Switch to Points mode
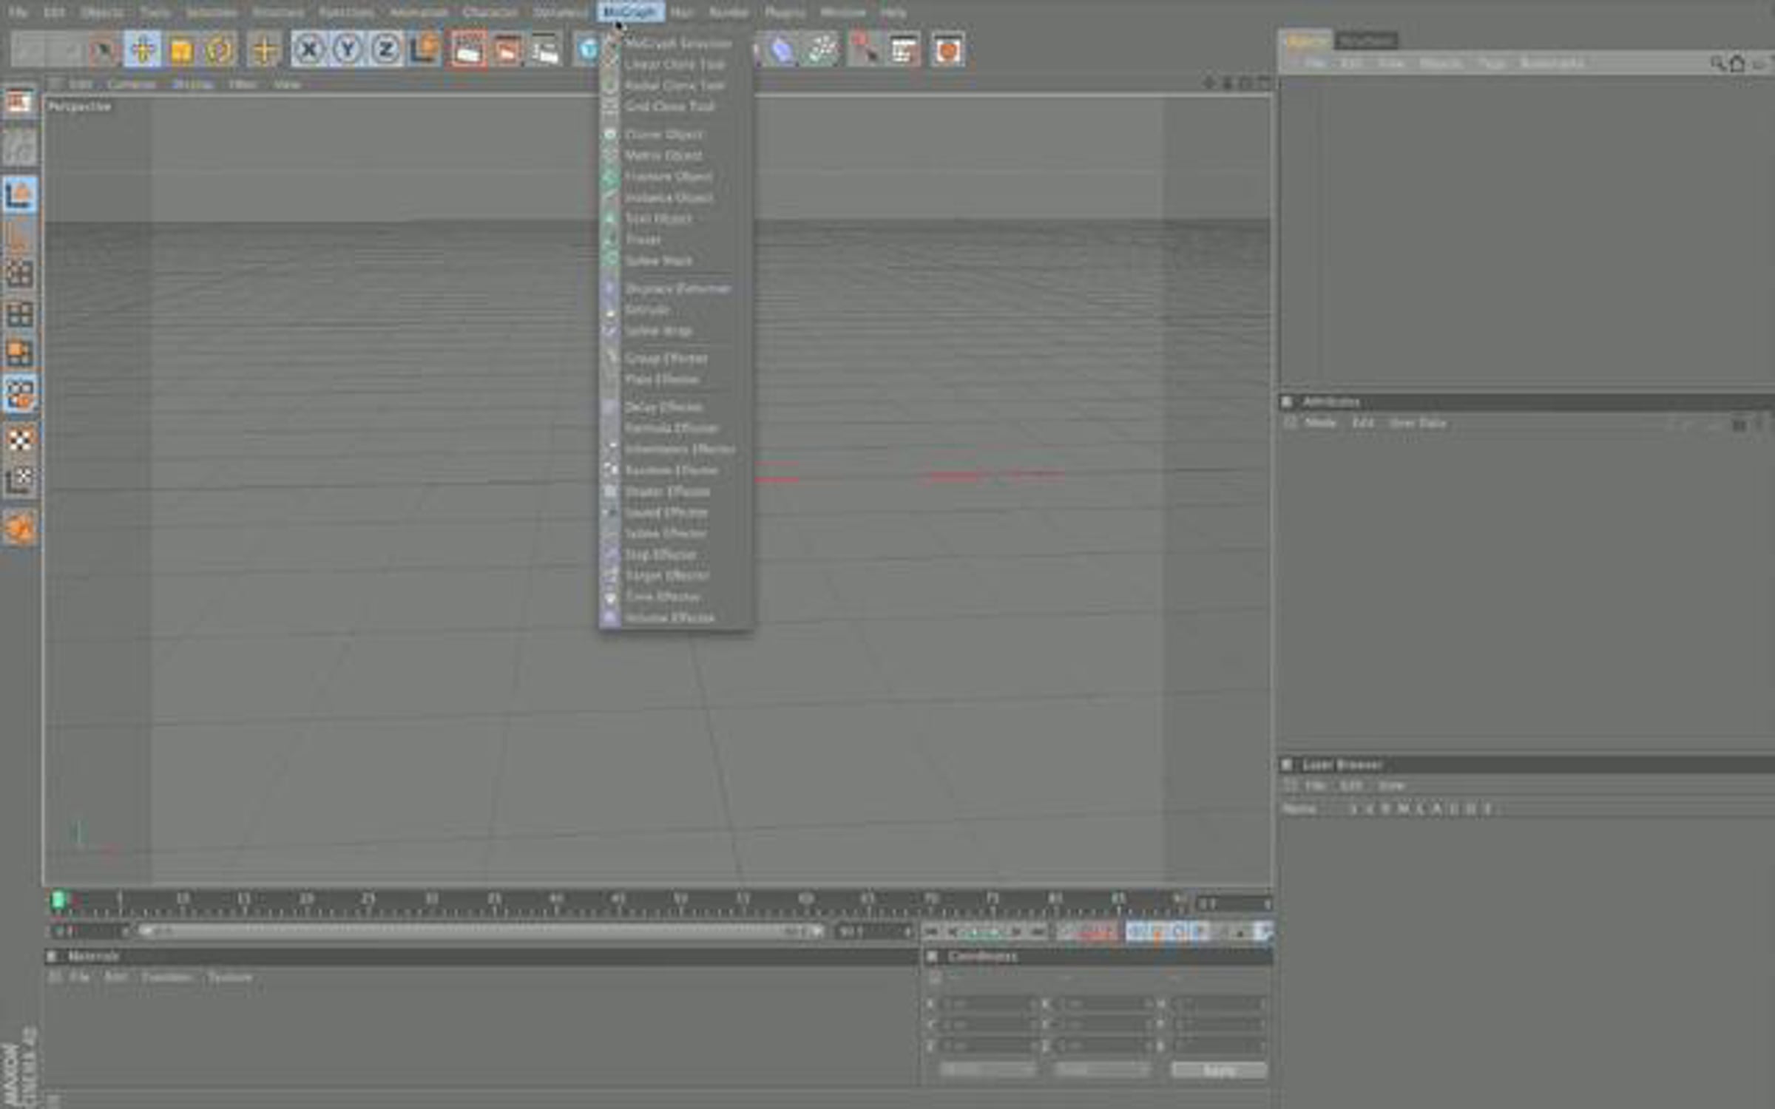1775x1109 pixels. (x=19, y=274)
